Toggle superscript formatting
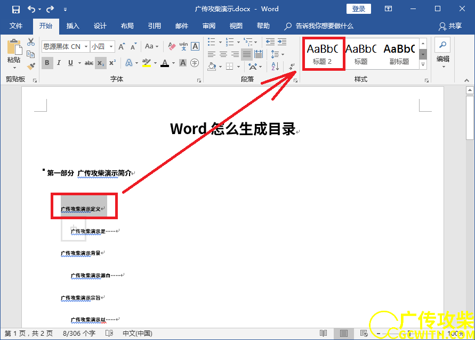 click(112, 63)
